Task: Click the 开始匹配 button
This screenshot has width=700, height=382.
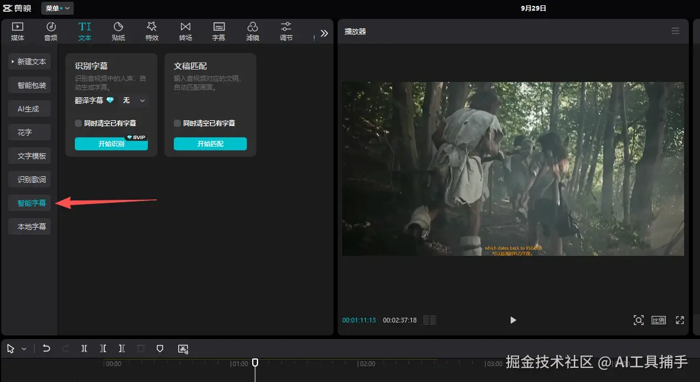Action: [210, 143]
